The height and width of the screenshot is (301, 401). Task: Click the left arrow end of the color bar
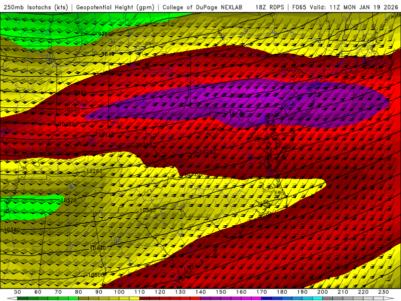click(12, 298)
